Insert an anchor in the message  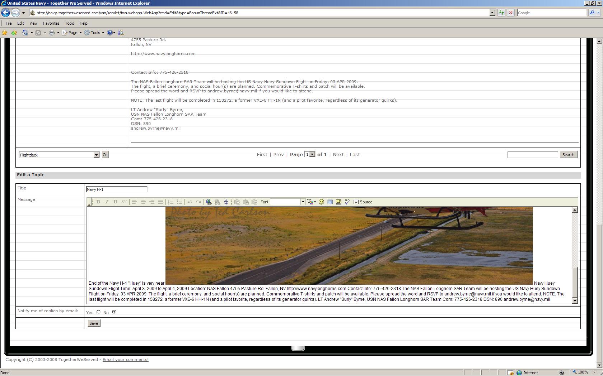coord(226,202)
